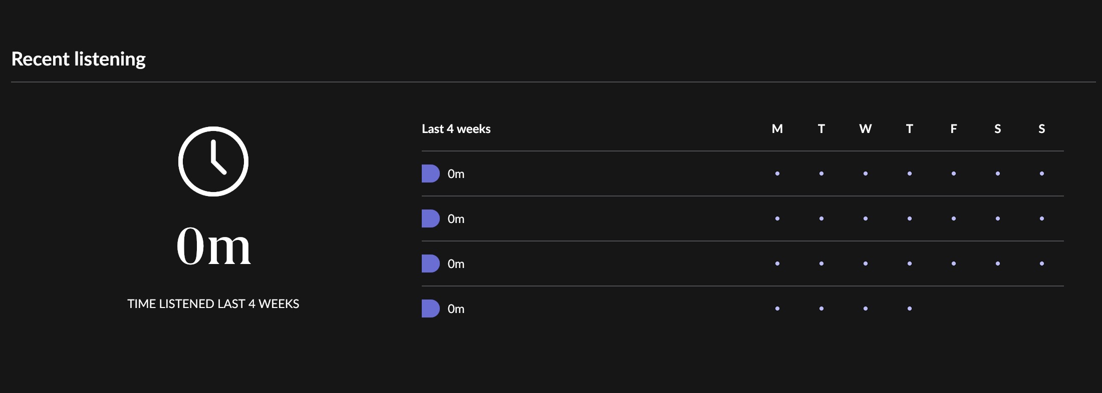Click the large 0m total time
The width and height of the screenshot is (1102, 393).
tap(213, 246)
